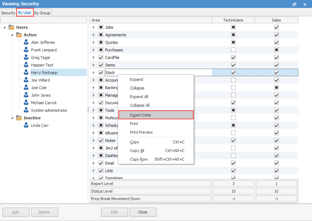Toggle the CardFile checkbox under Sales
The image size is (312, 221).
[276, 57]
